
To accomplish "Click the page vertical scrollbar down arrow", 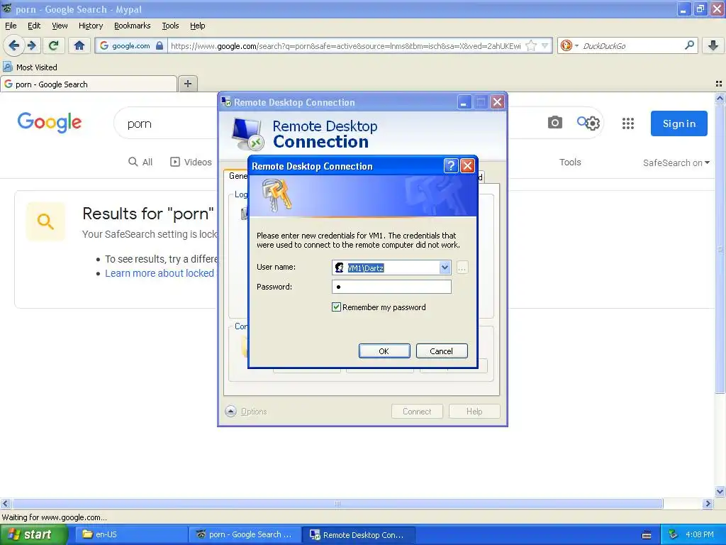I will tap(720, 491).
